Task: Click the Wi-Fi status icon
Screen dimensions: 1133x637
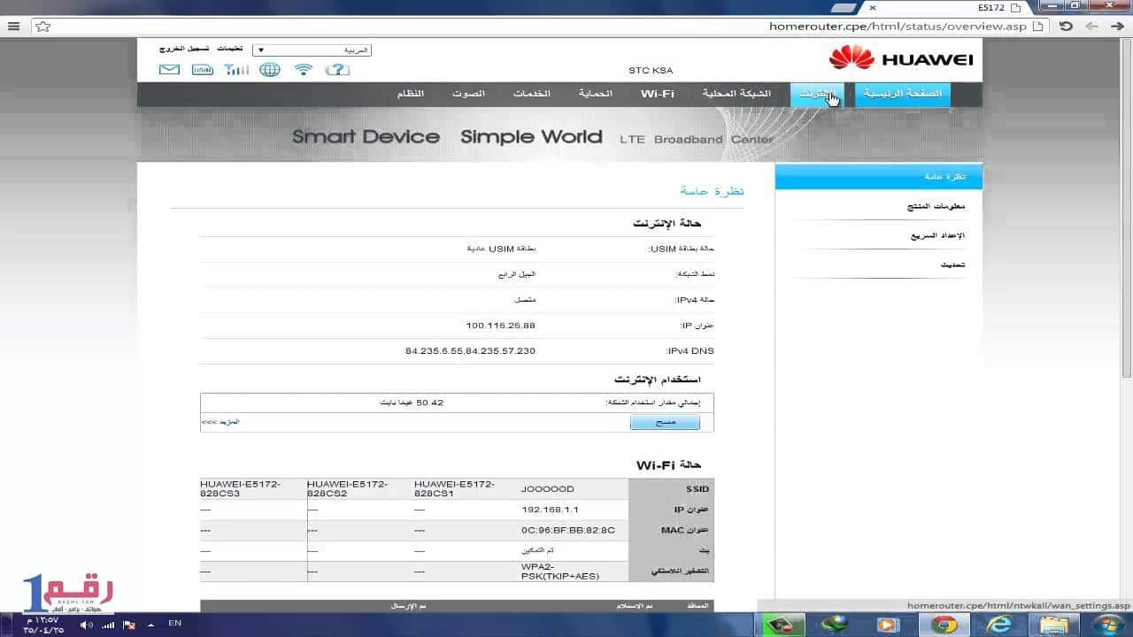Action: [303, 69]
